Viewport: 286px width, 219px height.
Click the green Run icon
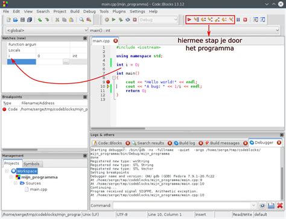click(x=113, y=20)
